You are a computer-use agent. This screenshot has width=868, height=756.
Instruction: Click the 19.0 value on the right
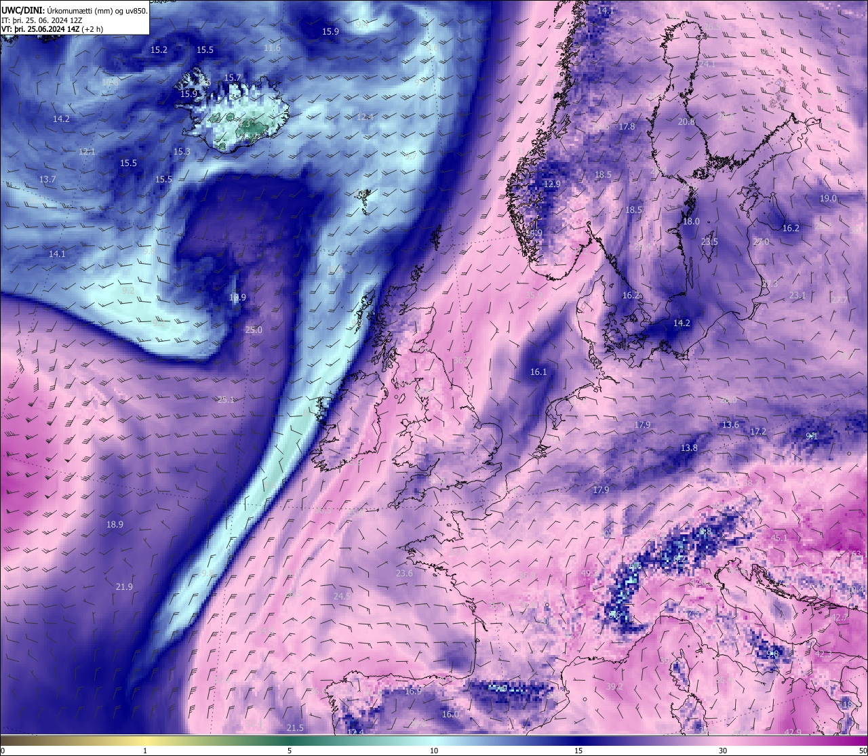pyautogui.click(x=828, y=199)
